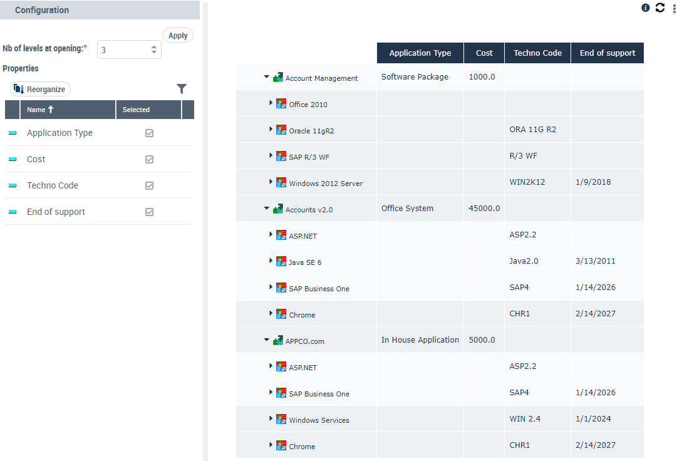
Task: Sort by the Name column header
Action: pos(41,110)
